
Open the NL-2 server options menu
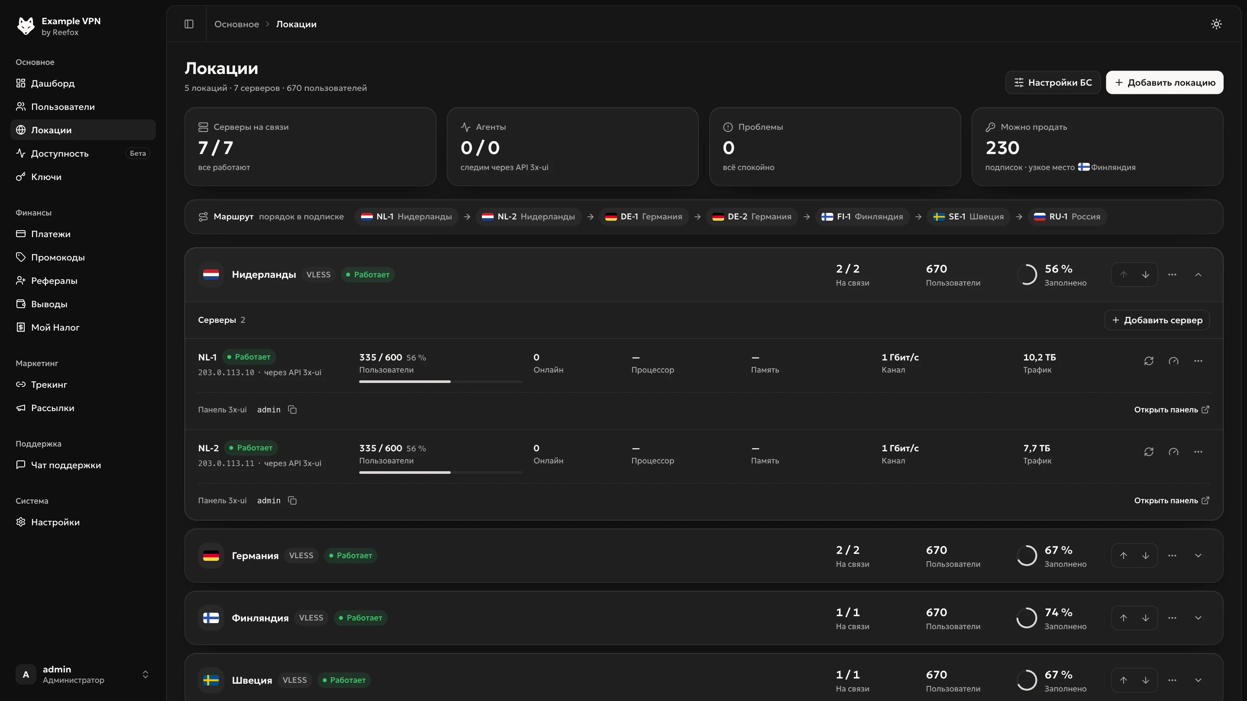(x=1198, y=452)
